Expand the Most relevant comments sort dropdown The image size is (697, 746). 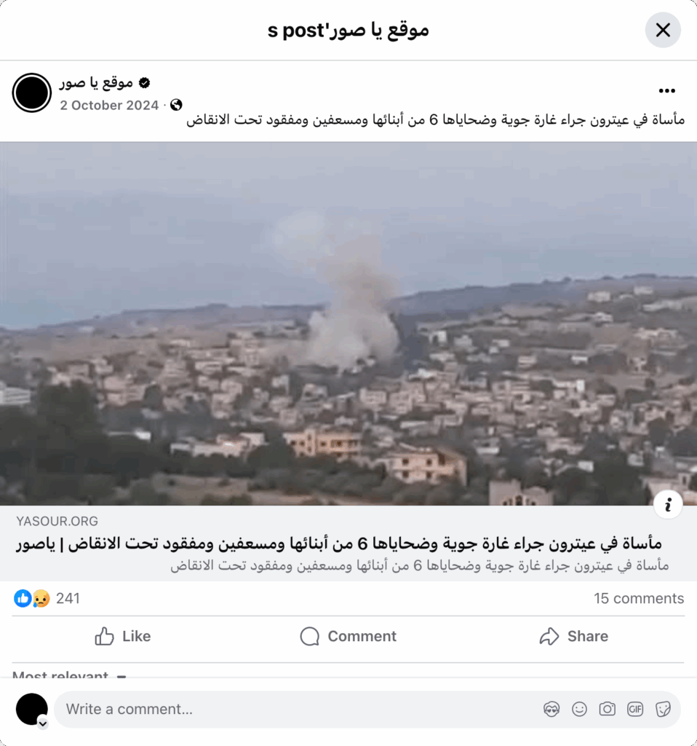(69, 675)
